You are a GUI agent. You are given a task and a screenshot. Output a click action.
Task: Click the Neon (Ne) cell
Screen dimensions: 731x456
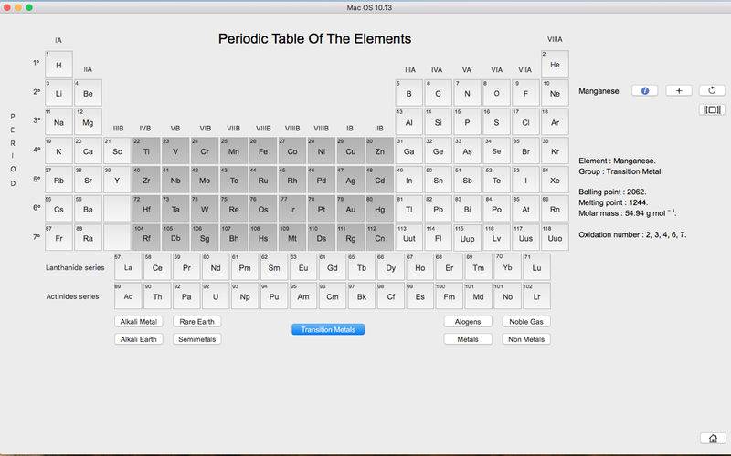coord(555,93)
